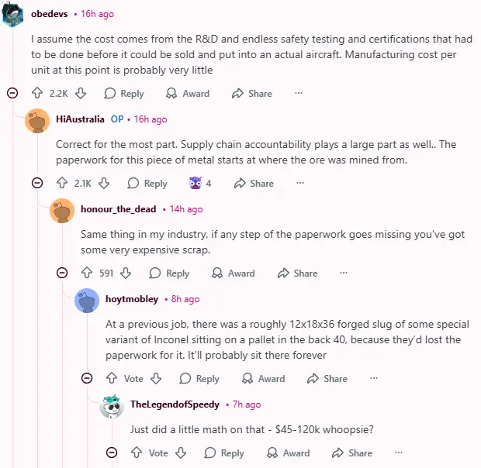
Task: Upvote obedevs' comment about R&D cost
Action: [x=36, y=93]
